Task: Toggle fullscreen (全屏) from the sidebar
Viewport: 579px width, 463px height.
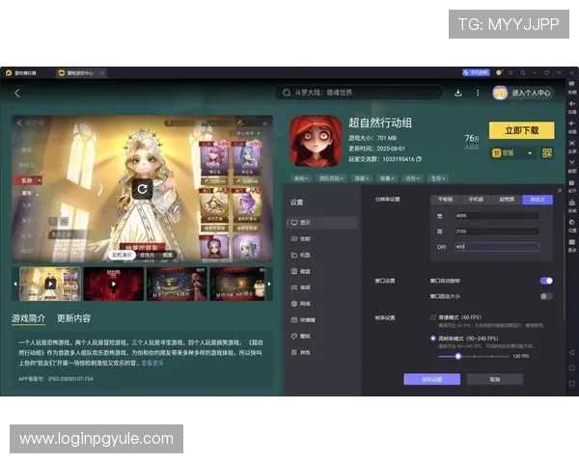Action: (x=571, y=147)
